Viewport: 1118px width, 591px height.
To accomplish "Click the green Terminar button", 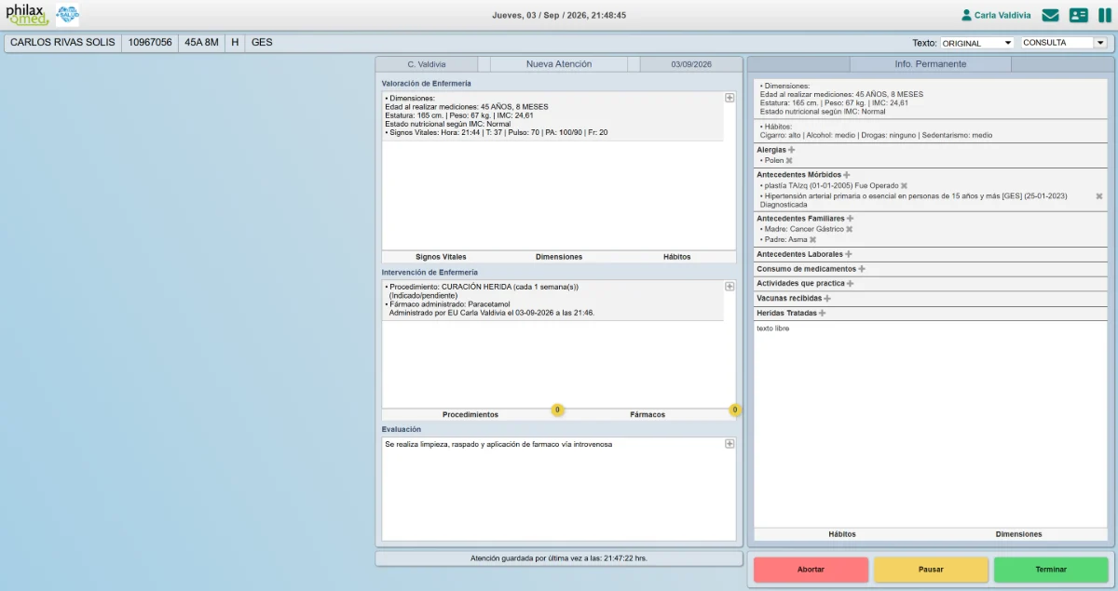I will point(1051,570).
